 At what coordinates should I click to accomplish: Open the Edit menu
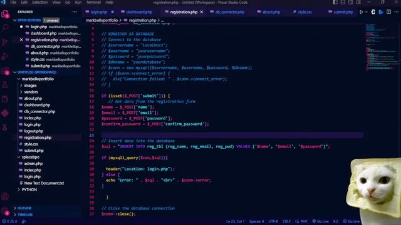click(x=24, y=2)
